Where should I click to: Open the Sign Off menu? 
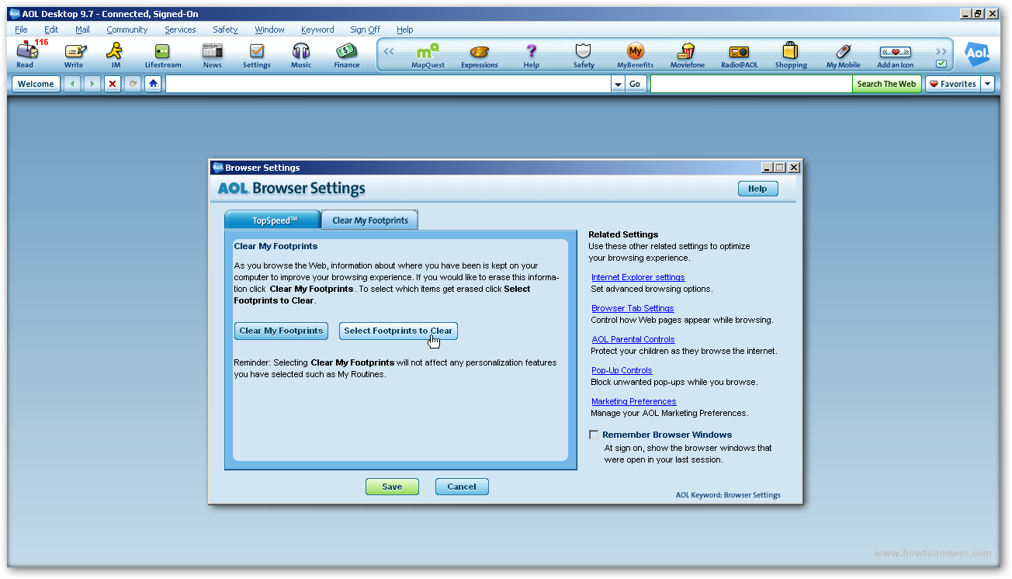tap(365, 29)
